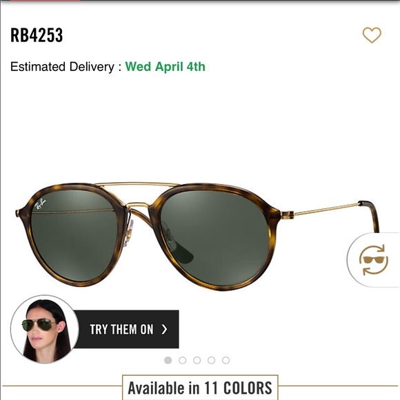
Task: Add RB4253 to wishlist with heart icon
Action: click(372, 35)
